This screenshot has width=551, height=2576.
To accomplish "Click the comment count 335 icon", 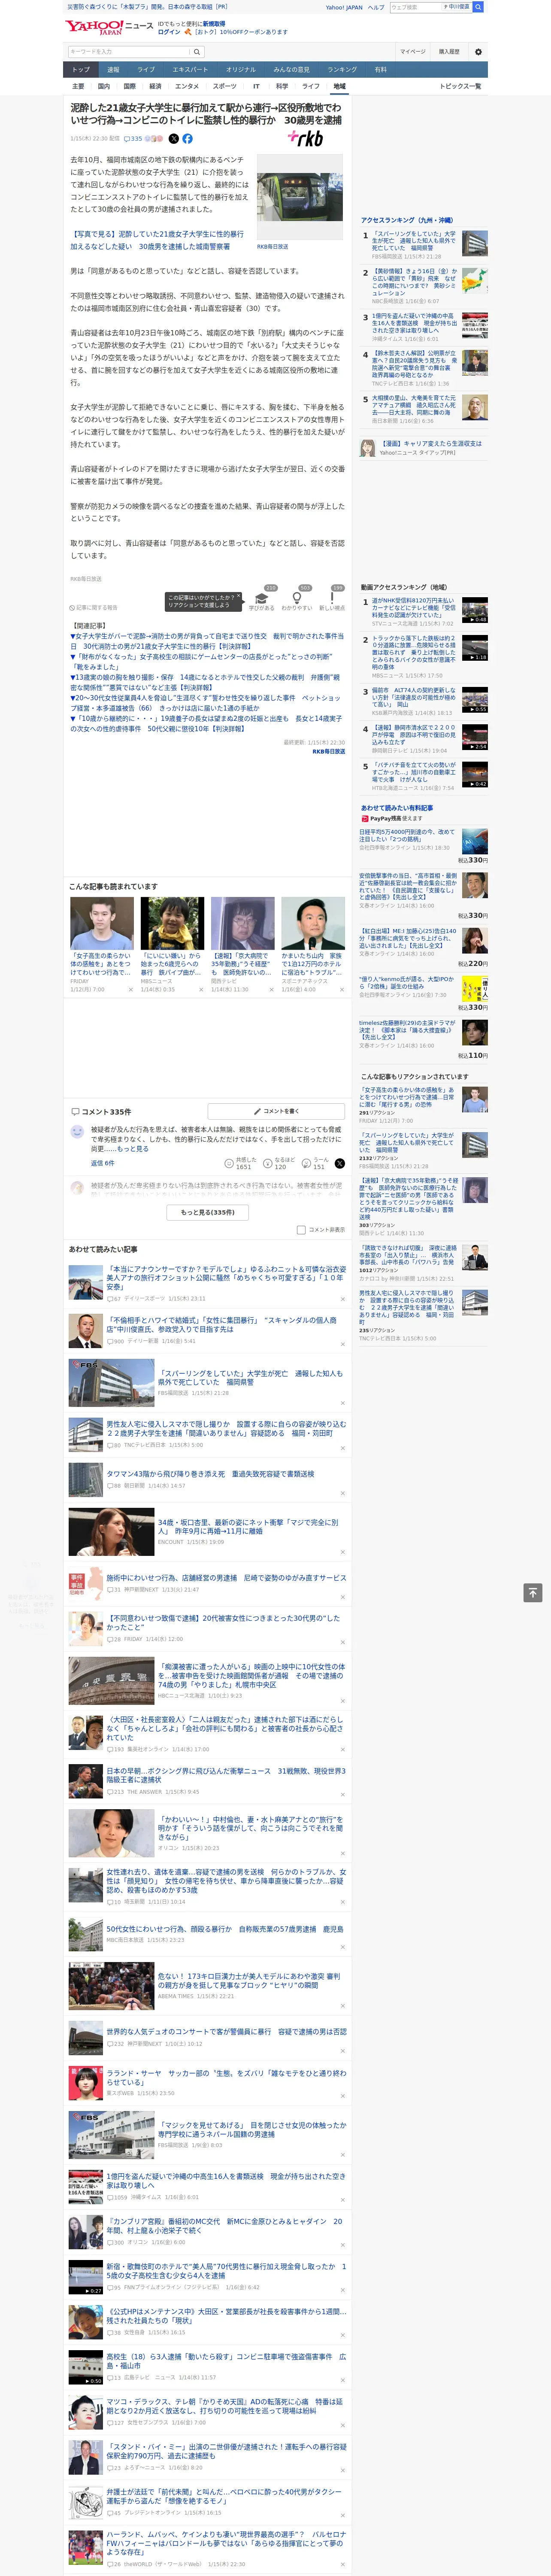I will pyautogui.click(x=134, y=139).
